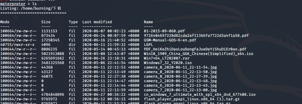Click flash_player_ppapi_linux.x86_64 (1).tar.gz name
Screen dimensions: 302x104
(x=192, y=99)
